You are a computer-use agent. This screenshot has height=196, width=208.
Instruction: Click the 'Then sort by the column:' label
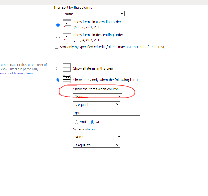(73, 8)
